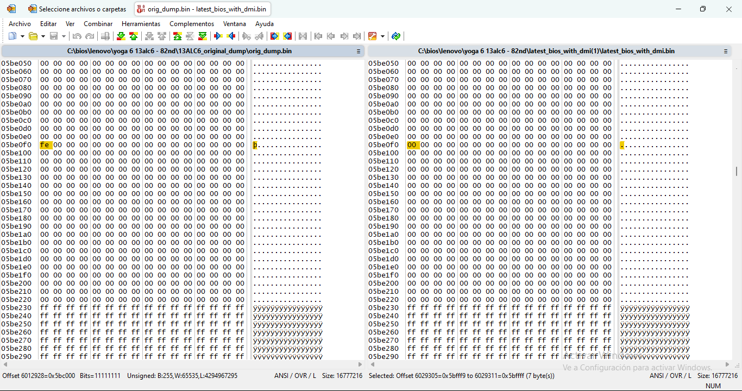
Task: Open the Combinar menu
Action: point(98,24)
